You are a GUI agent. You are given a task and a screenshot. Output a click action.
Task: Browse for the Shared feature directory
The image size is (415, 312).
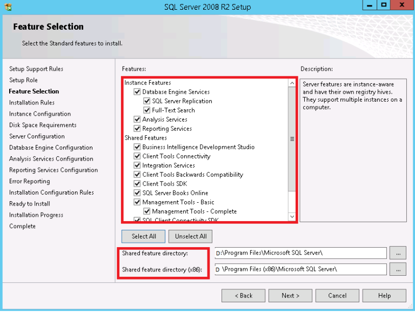[x=398, y=253]
